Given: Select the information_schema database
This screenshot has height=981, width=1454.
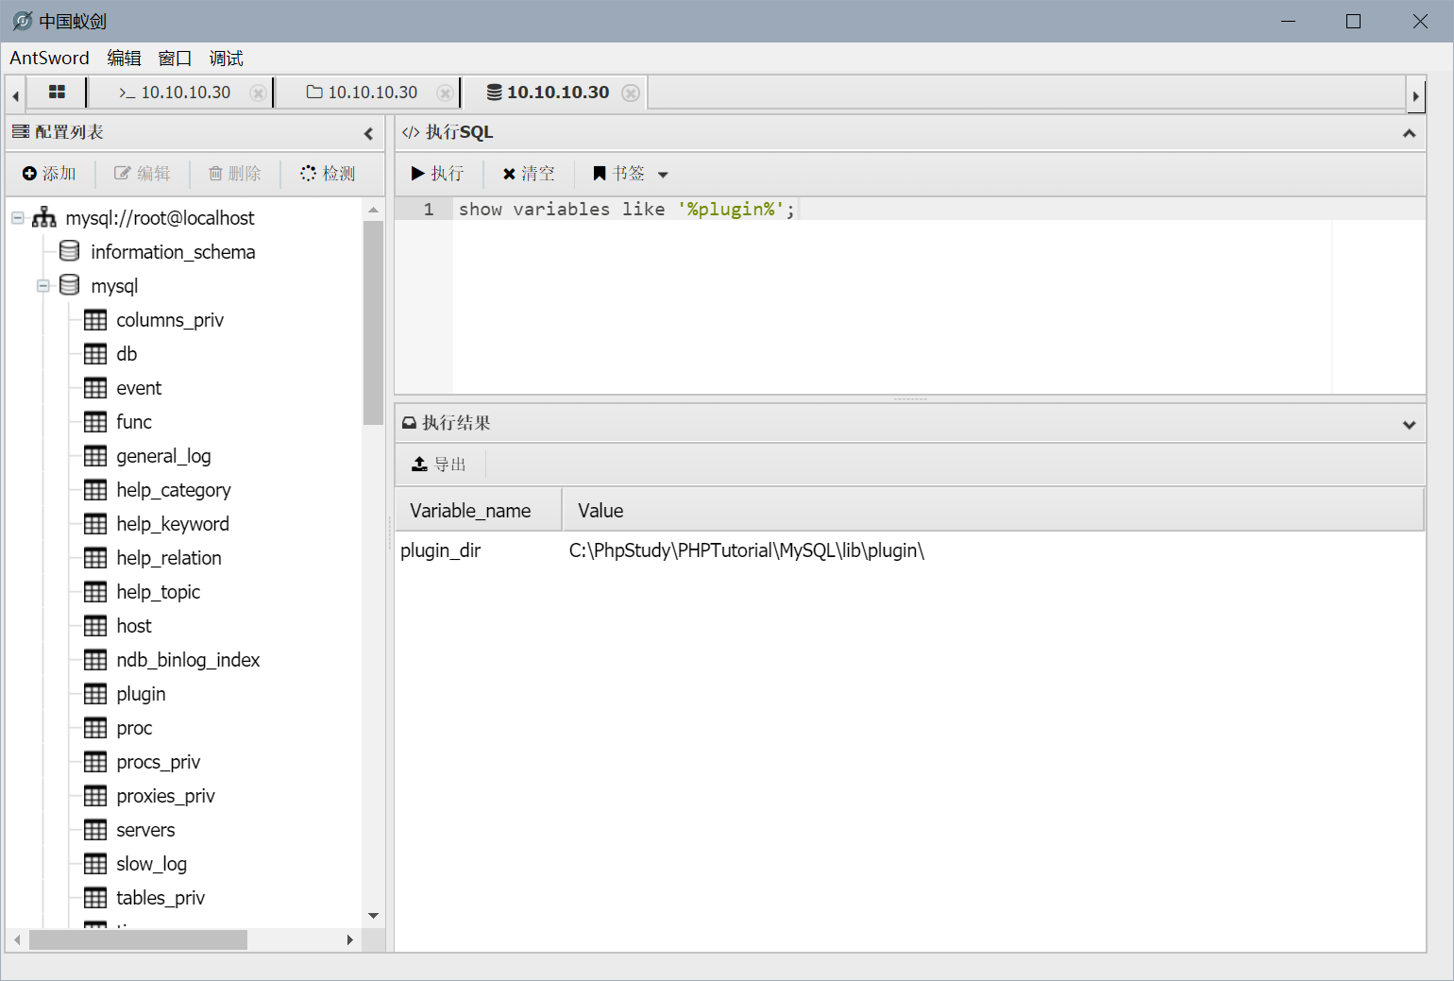Looking at the screenshot, I should tap(172, 252).
